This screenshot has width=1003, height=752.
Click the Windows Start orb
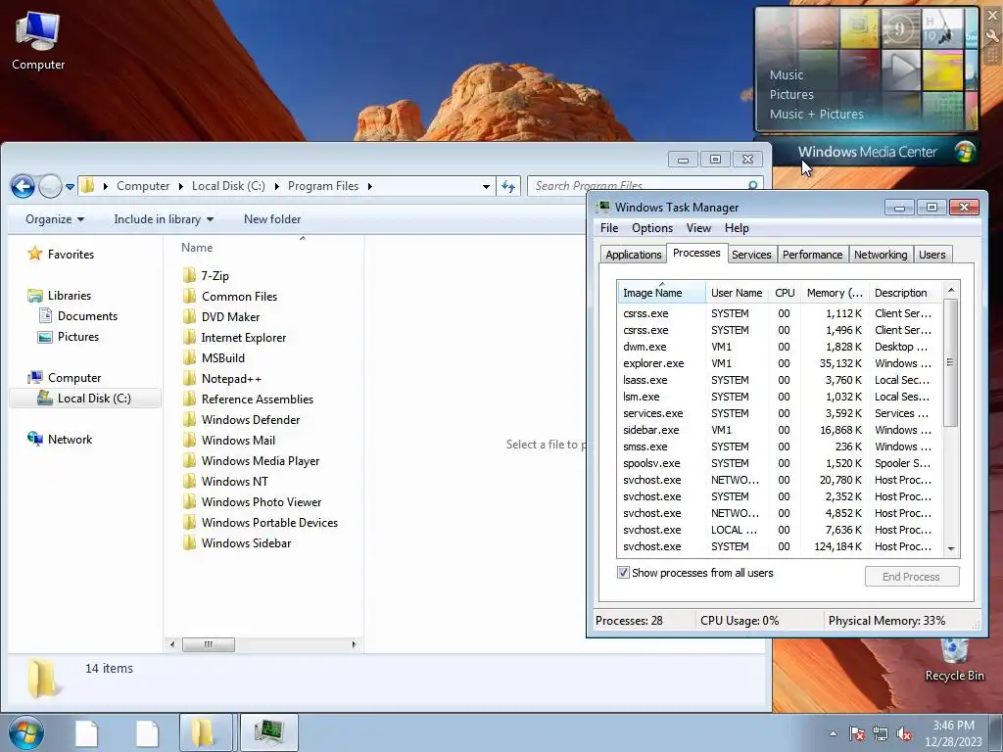(26, 732)
